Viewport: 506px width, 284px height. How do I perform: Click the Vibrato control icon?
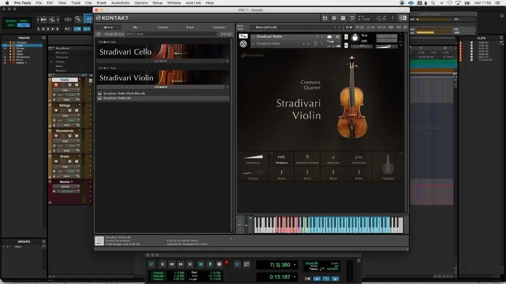coord(252,172)
